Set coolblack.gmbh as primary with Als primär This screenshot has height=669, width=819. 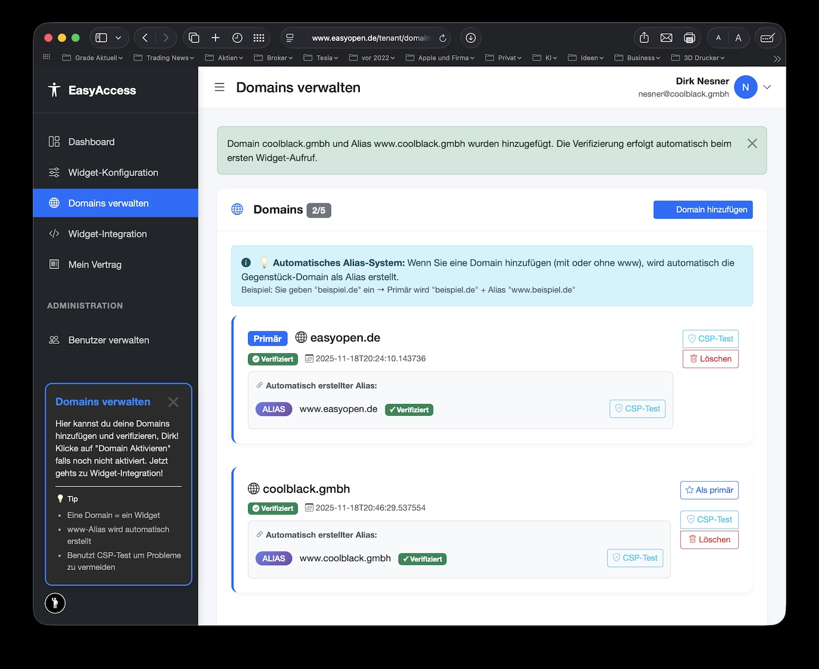[x=709, y=490]
